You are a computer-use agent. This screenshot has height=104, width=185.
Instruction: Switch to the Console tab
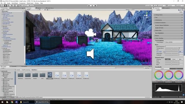coord(13,66)
